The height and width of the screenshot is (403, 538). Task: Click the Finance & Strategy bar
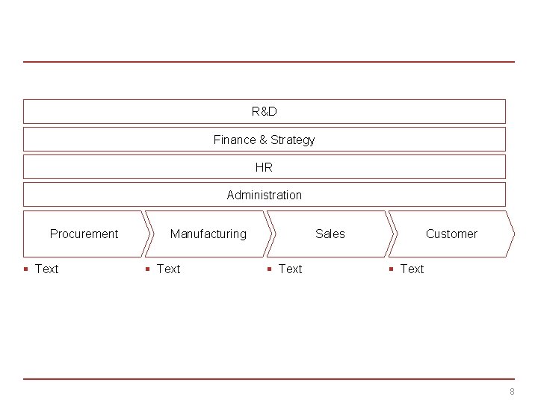[x=264, y=140]
